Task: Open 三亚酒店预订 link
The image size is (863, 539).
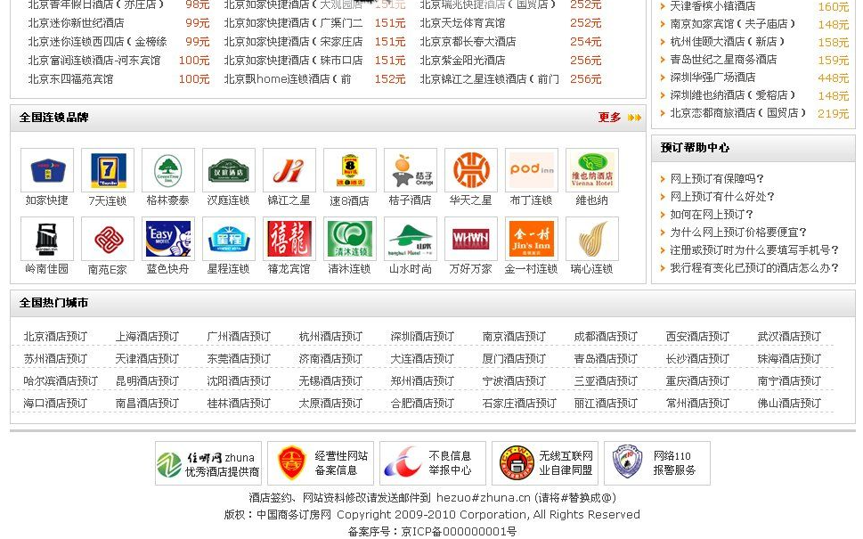Action: 606,381
